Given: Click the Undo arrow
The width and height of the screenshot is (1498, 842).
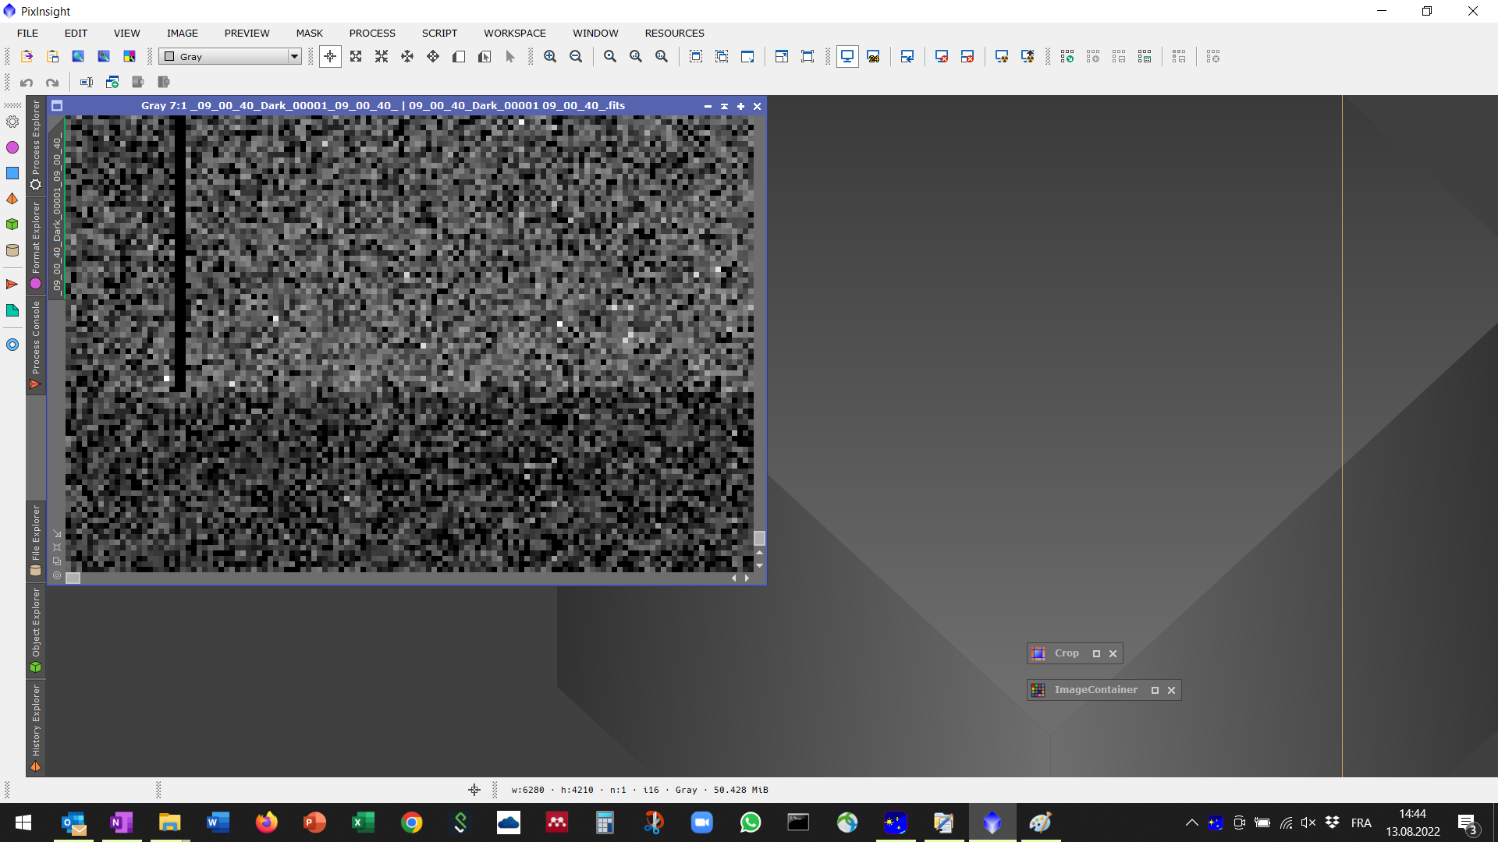Looking at the screenshot, I should coord(27,82).
